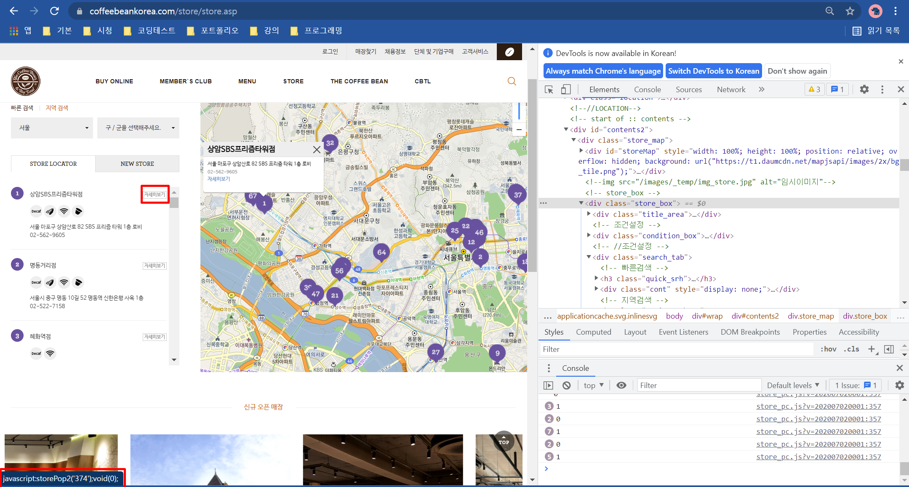Open the Network tab in DevTools
The image size is (909, 487).
coord(731,89)
